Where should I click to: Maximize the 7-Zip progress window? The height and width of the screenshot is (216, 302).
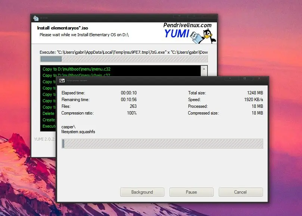pos(245,78)
